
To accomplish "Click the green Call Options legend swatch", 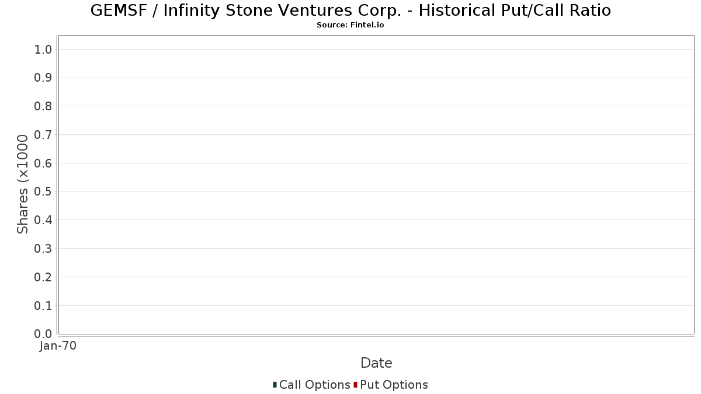I will point(275,385).
